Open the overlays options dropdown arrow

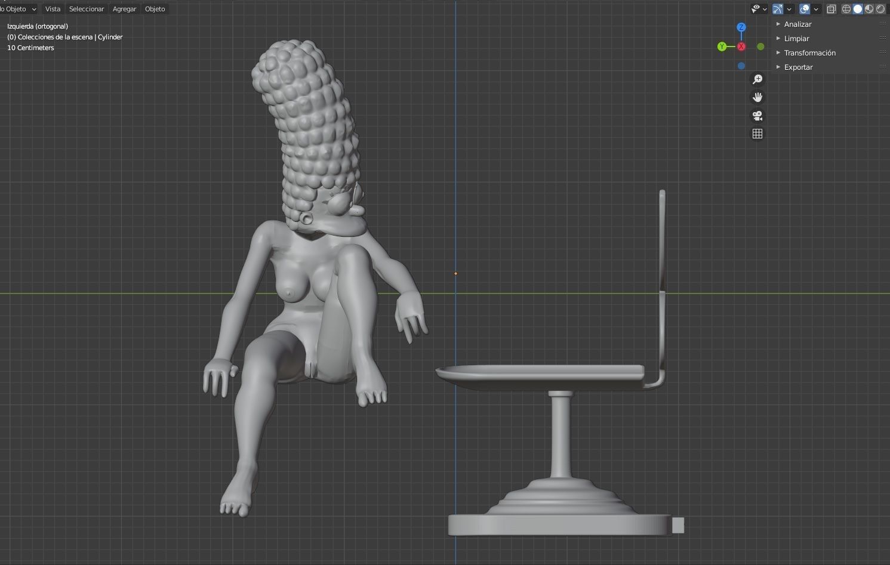[816, 9]
